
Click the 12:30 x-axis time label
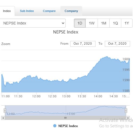point(52,96)
